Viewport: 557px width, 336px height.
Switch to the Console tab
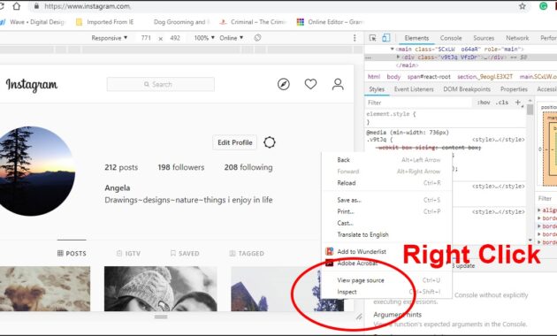pyautogui.click(x=451, y=38)
